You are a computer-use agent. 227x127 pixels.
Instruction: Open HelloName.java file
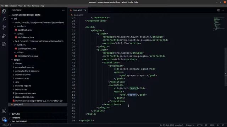26,37
